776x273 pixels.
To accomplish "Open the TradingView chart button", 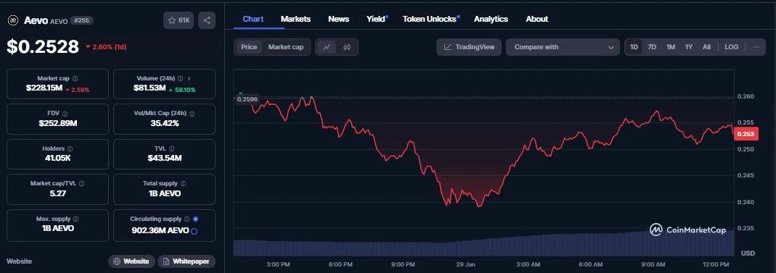I will coord(469,47).
